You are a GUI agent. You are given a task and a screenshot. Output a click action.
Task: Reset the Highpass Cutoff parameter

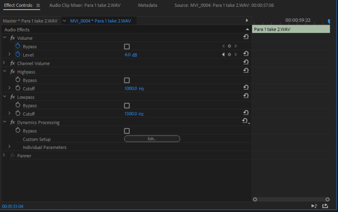[246, 87]
